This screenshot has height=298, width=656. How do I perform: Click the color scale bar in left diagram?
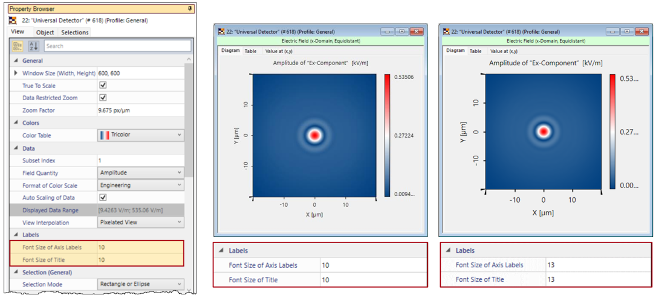(x=387, y=135)
